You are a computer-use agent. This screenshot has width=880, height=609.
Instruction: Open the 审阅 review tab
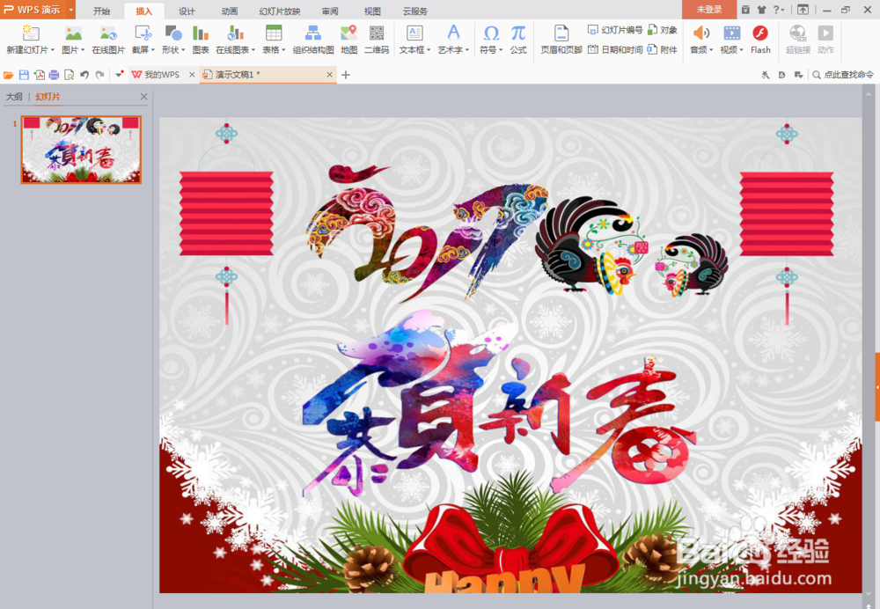coord(330,11)
